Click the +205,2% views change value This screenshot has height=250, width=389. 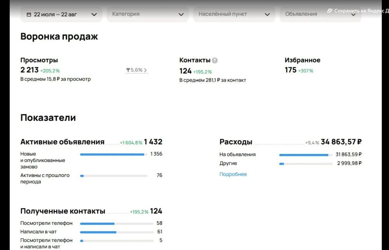[x=50, y=71]
